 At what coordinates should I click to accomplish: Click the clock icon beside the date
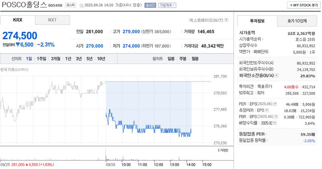(x=82, y=6)
